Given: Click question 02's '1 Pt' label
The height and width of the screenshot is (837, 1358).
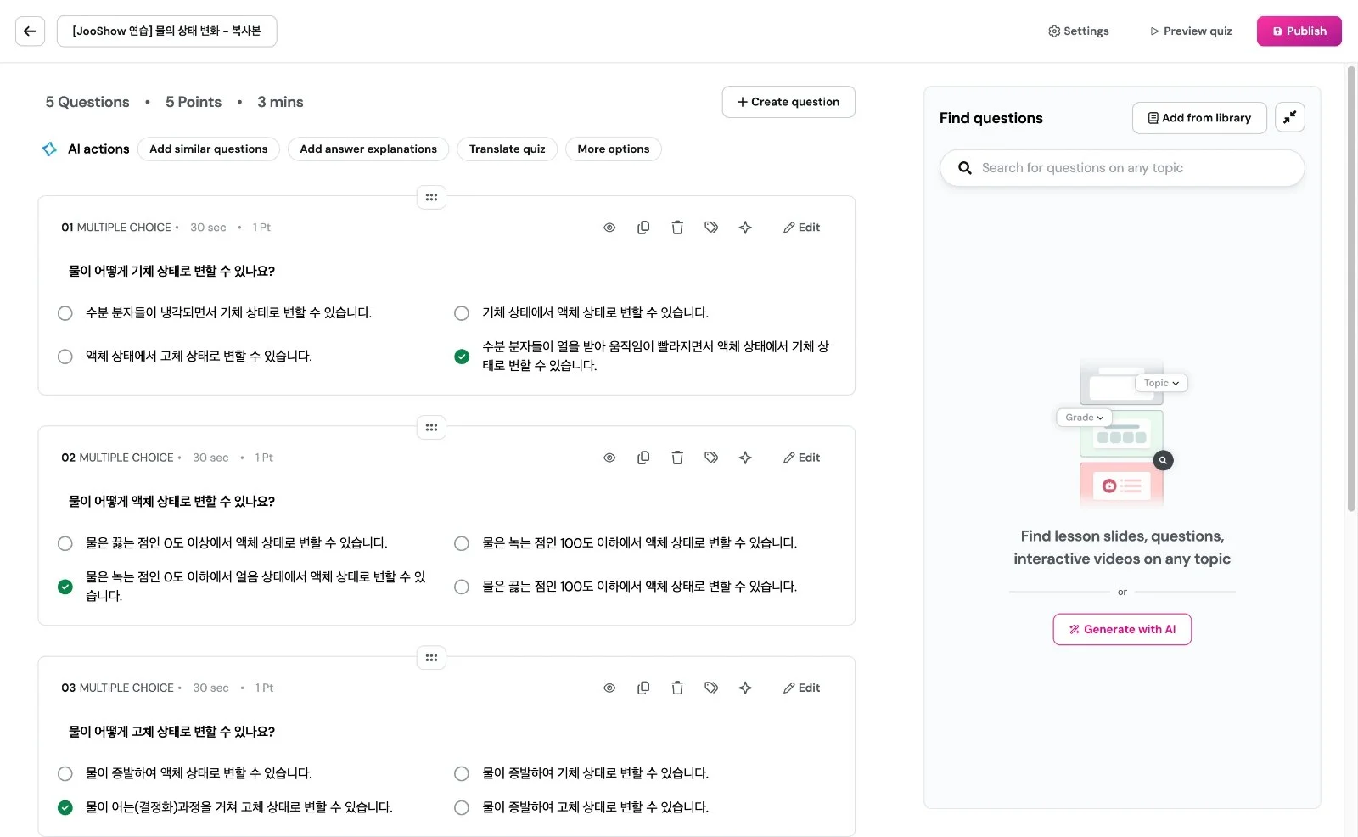Looking at the screenshot, I should tap(264, 458).
